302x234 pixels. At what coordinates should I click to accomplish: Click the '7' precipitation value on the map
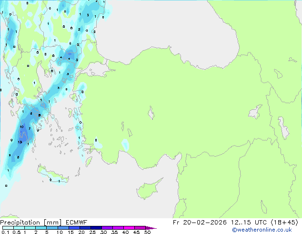[30, 128]
